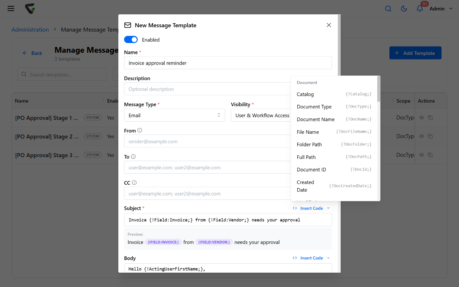
Task: Toggle dark mode moon icon
Action: tap(404, 9)
